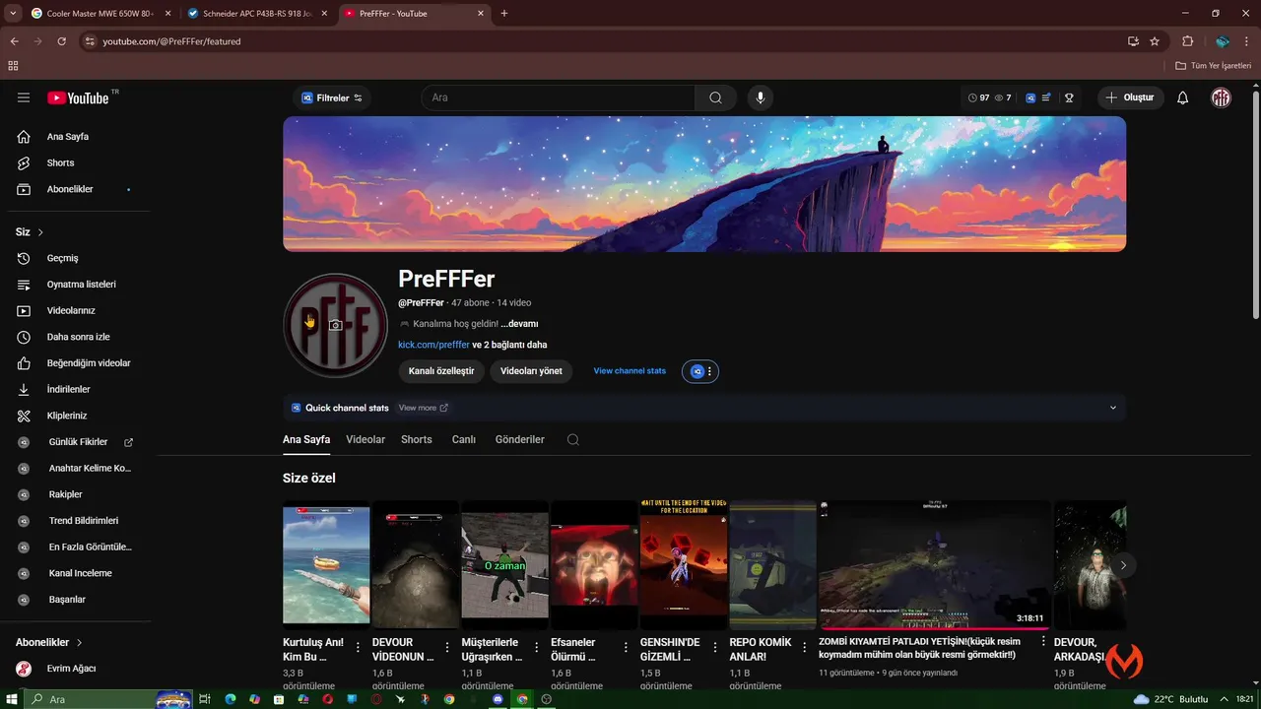Open View channel stats link
Image resolution: width=1261 pixels, height=709 pixels.
[x=630, y=371]
